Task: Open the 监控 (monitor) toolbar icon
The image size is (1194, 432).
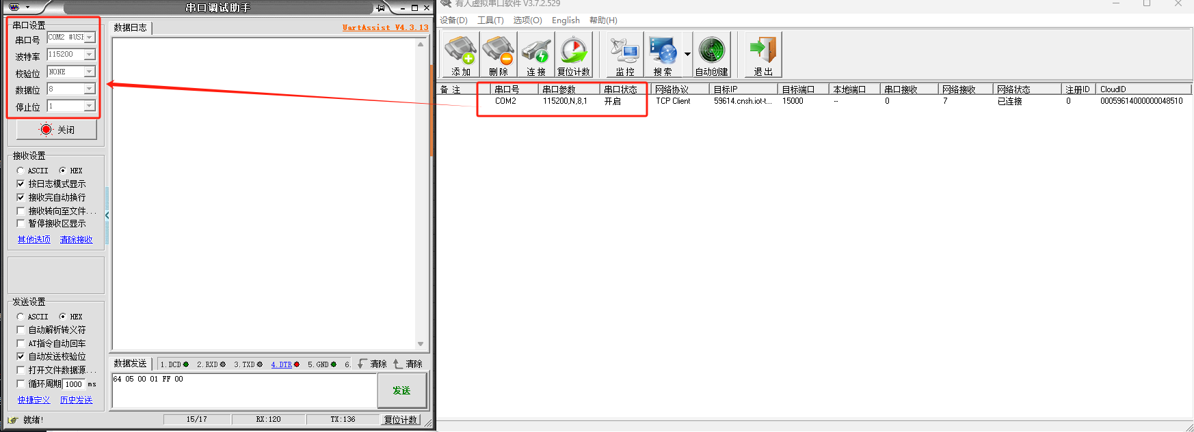Action: click(624, 55)
